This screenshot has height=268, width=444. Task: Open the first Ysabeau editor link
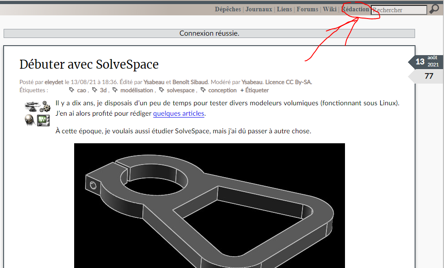click(154, 82)
